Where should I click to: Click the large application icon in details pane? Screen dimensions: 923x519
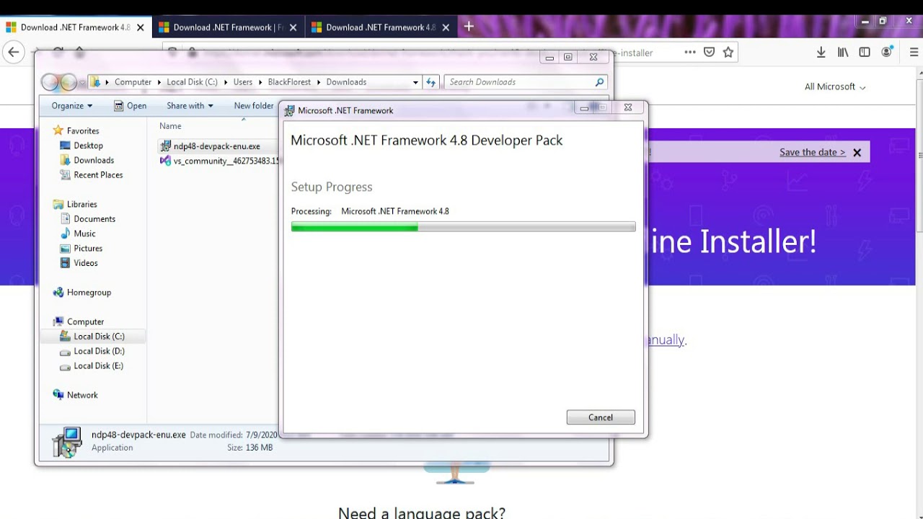click(x=68, y=442)
